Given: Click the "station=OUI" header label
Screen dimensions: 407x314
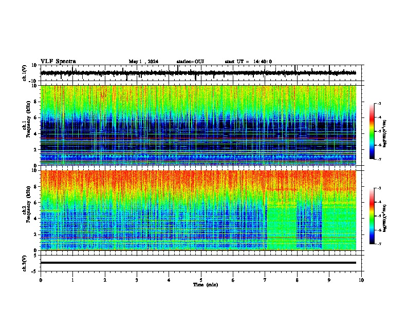Looking at the screenshot, I should pyautogui.click(x=190, y=62).
